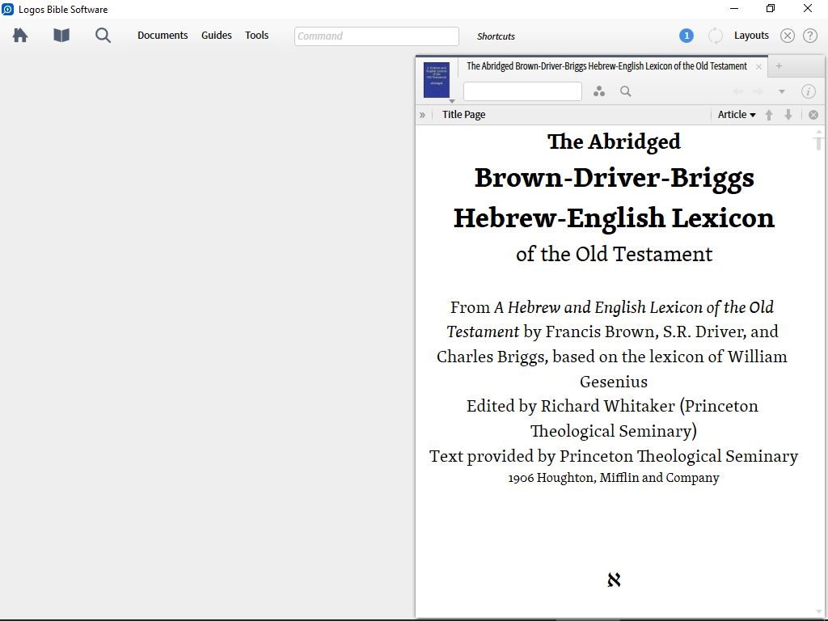Click the Hebrew aleph letter heading
This screenshot has width=828, height=621.
point(614,580)
